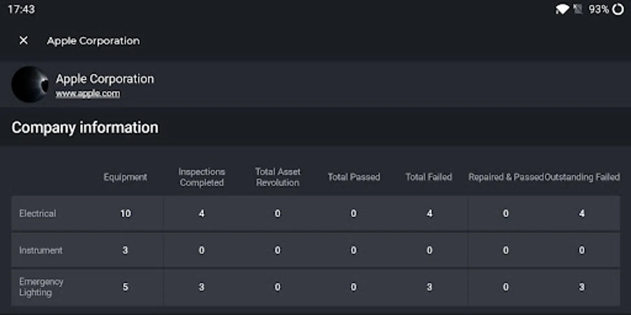
Task: Tap the Wi-Fi status icon
Action: pos(562,9)
